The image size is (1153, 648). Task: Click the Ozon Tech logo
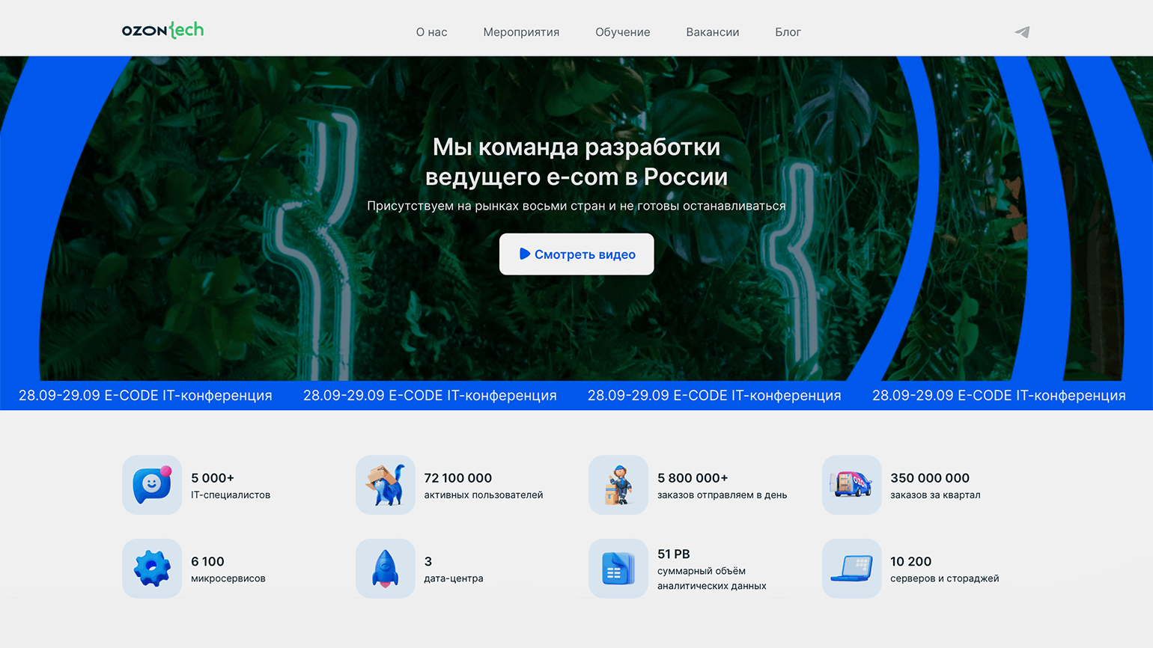[x=162, y=31]
